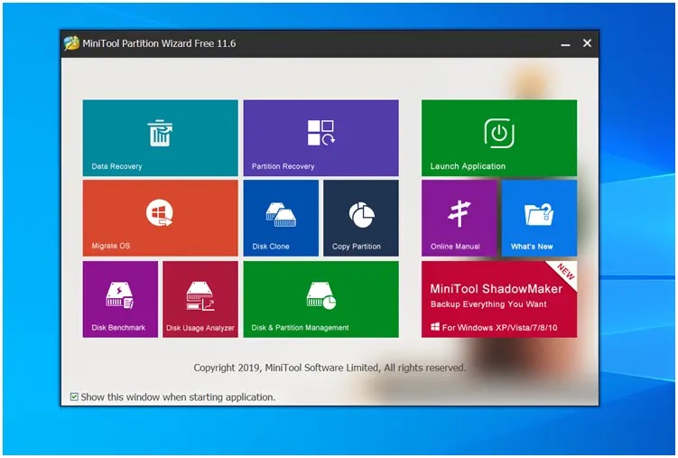
Task: Click the window title 'MiniTool Partition Wizard Free 11.6'
Action: click(159, 43)
